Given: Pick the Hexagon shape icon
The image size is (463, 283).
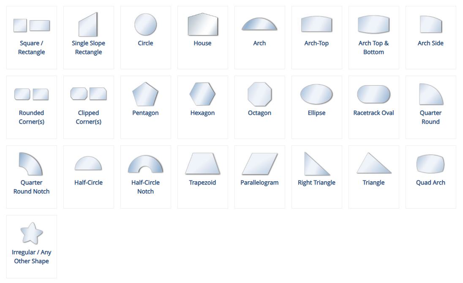Looking at the screenshot, I should [202, 94].
